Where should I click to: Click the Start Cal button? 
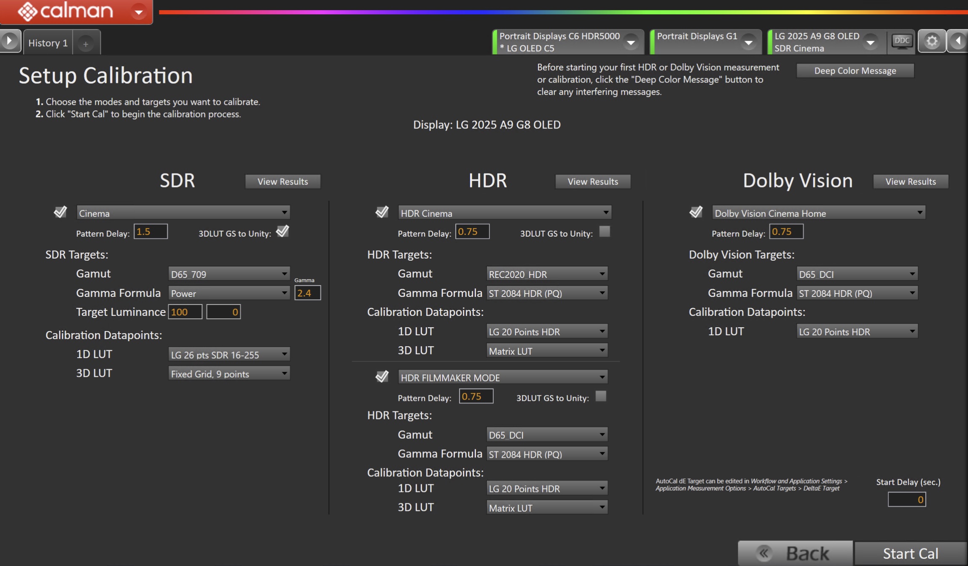pyautogui.click(x=910, y=553)
